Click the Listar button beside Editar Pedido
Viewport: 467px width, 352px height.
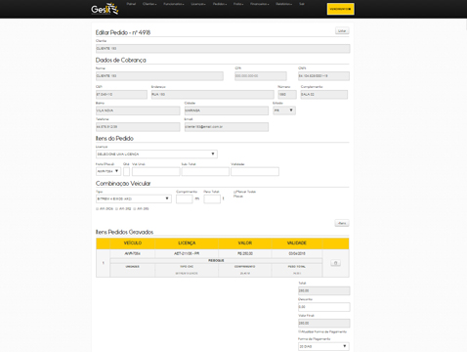[x=342, y=31]
